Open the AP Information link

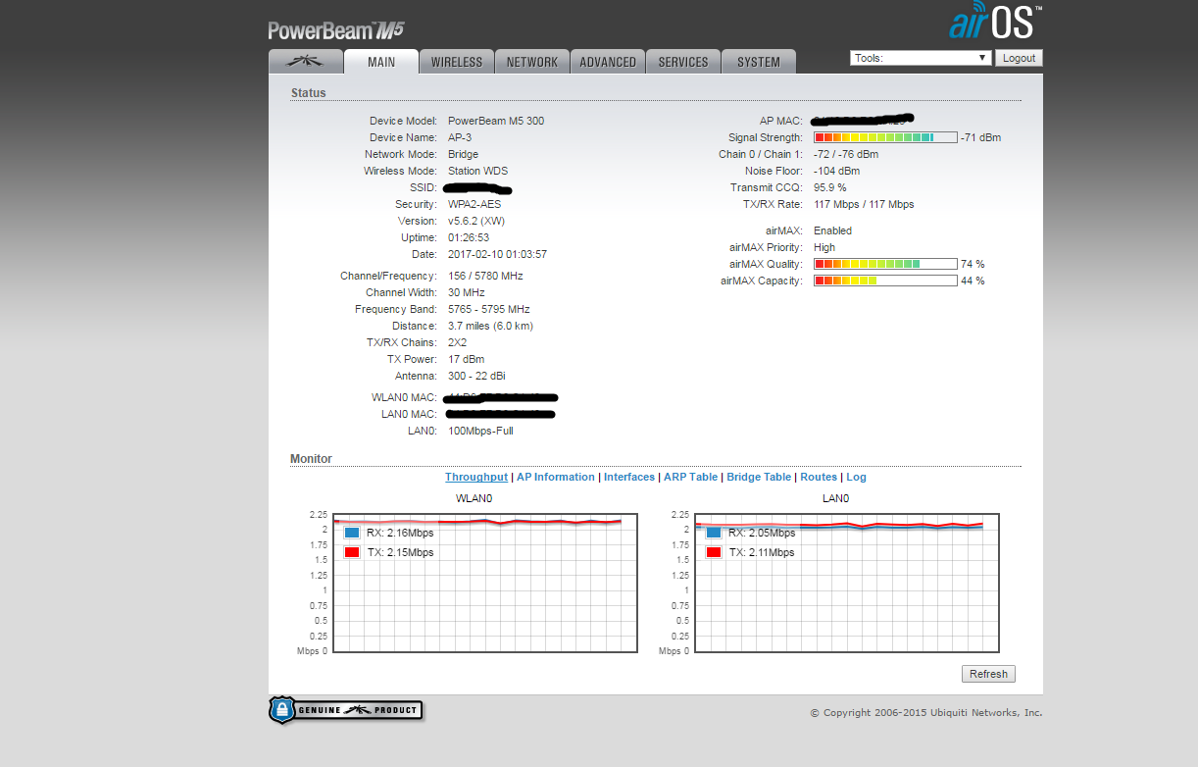pos(556,477)
